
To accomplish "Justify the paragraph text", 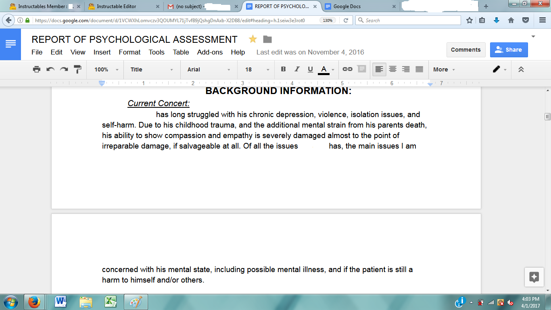I will (420, 69).
